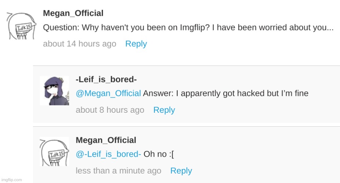Screen dimensions: 340x183
Task: Click Megan_Official's avatar on the last reply
Action: pos(54,152)
